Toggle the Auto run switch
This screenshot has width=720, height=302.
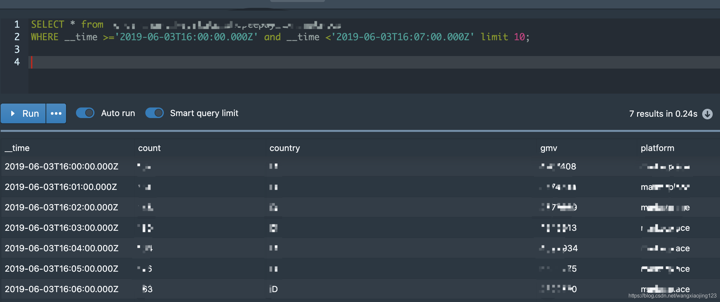point(85,113)
